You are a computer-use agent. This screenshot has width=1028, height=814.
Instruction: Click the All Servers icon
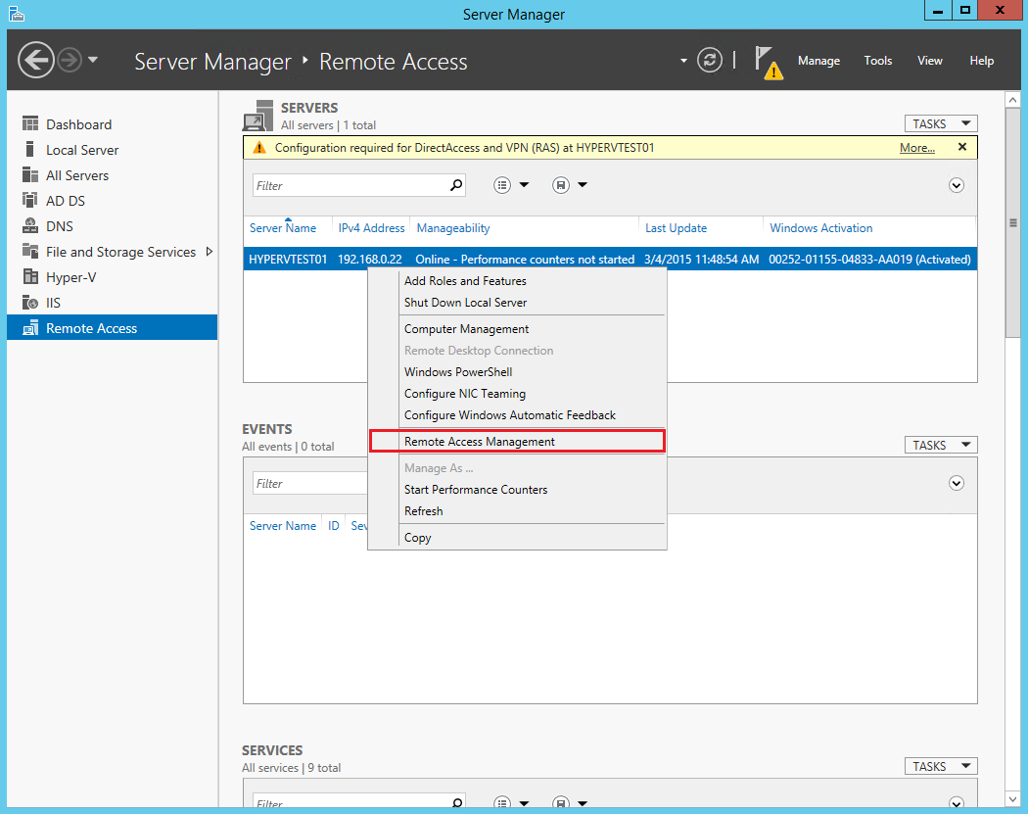tap(30, 175)
